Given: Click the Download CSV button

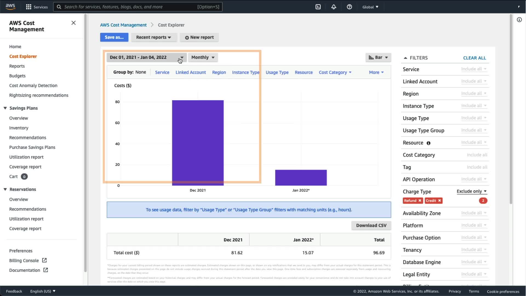Looking at the screenshot, I should pos(371,225).
